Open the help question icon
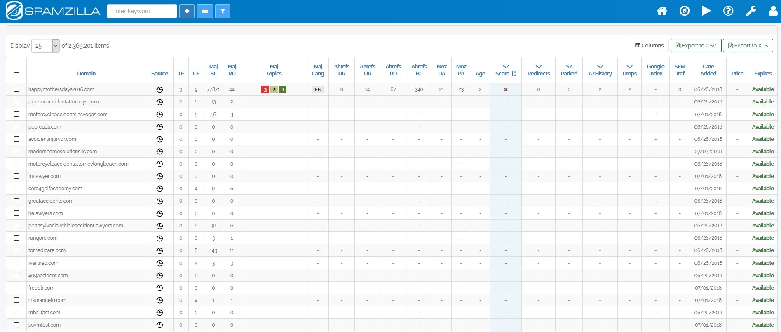The height and width of the screenshot is (332, 781). [728, 11]
